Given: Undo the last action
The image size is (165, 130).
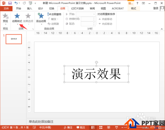Looking at the screenshot, I should coord(16,3).
